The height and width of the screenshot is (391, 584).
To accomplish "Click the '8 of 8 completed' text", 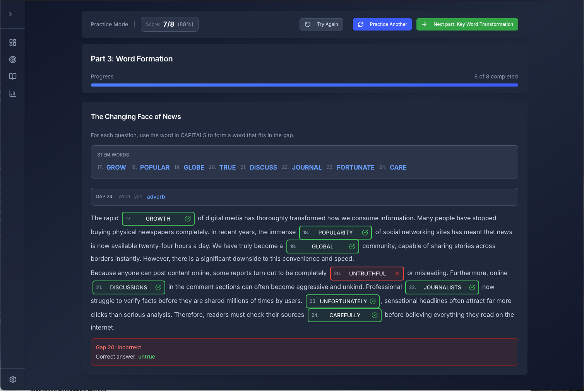I will pos(496,76).
